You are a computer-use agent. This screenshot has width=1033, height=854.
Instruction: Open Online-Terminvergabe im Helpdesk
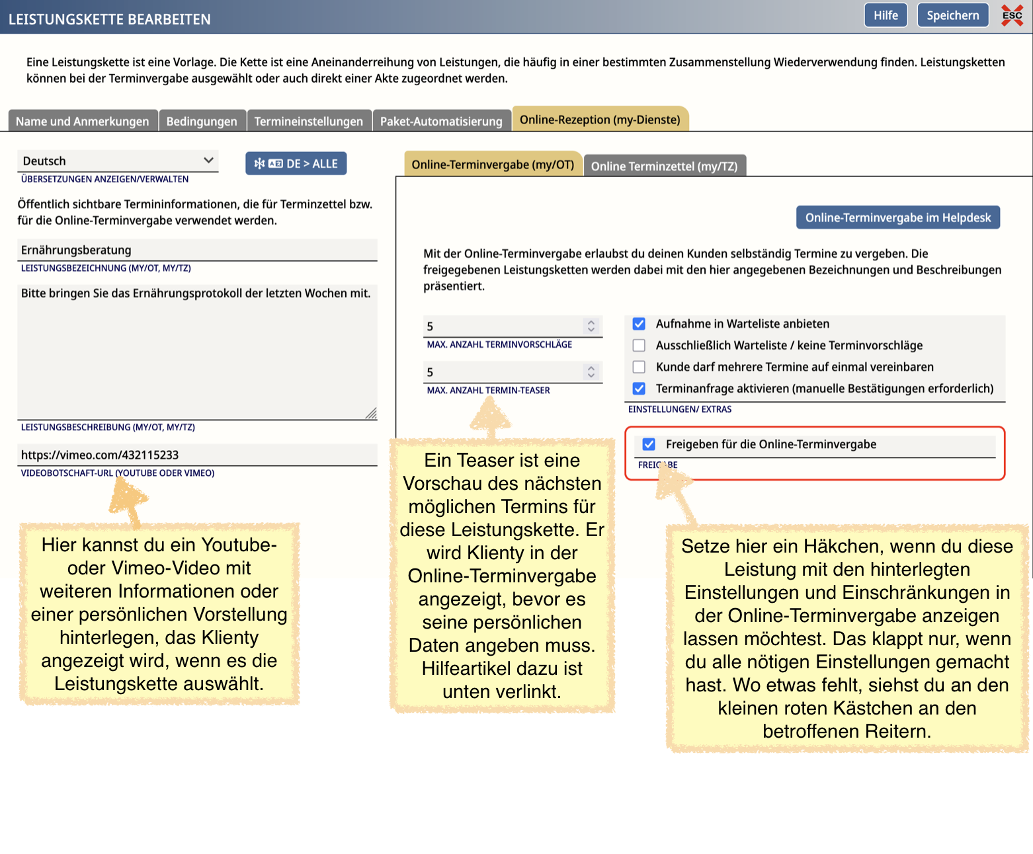(x=897, y=217)
